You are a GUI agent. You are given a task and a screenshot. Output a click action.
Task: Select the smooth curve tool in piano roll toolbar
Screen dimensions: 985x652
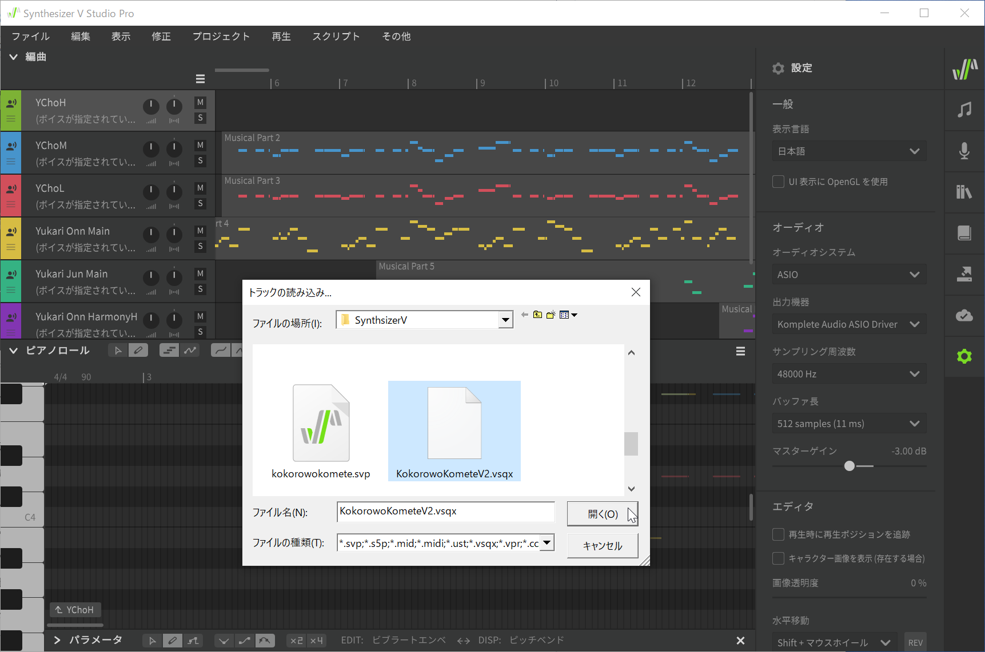point(221,351)
